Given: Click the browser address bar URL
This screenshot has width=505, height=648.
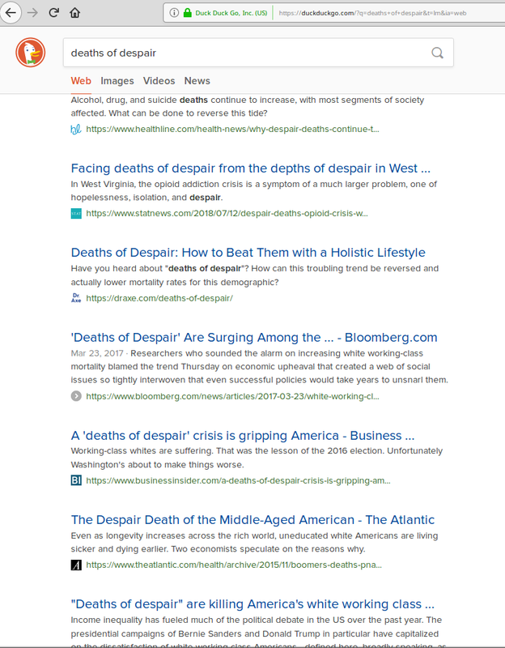Looking at the screenshot, I should [372, 13].
